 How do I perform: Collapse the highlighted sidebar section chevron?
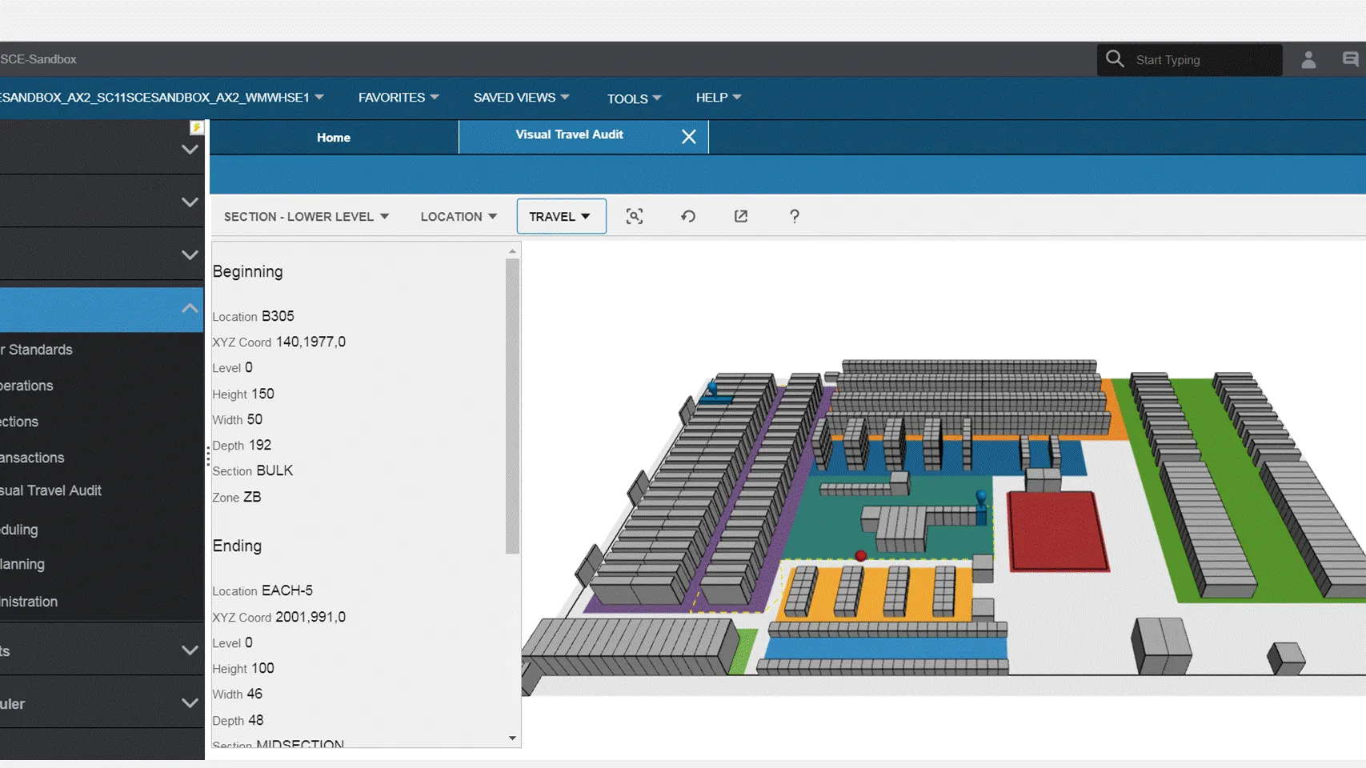click(190, 308)
